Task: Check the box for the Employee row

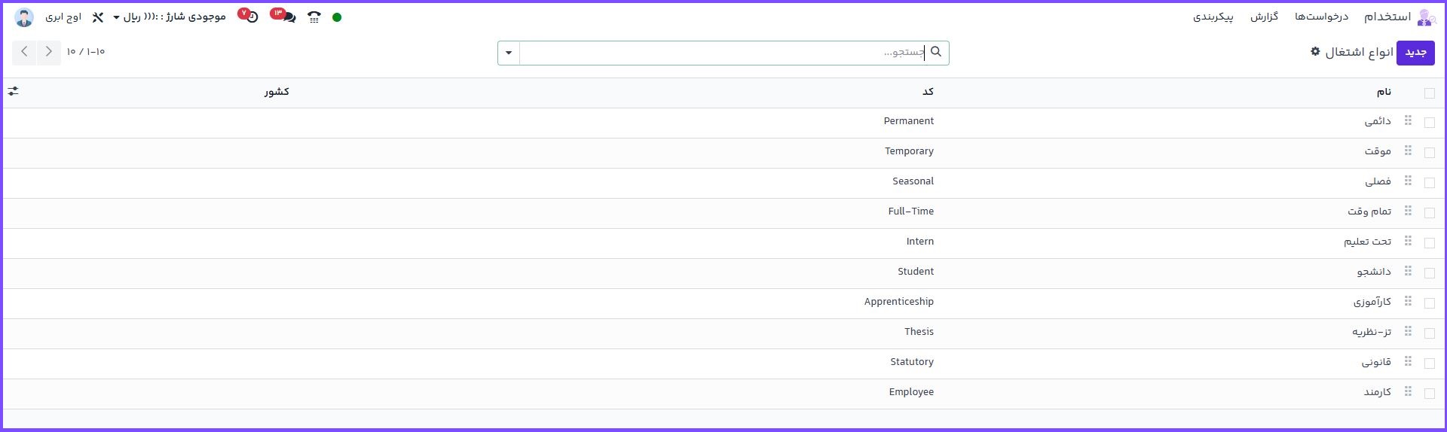Action: [x=1430, y=393]
